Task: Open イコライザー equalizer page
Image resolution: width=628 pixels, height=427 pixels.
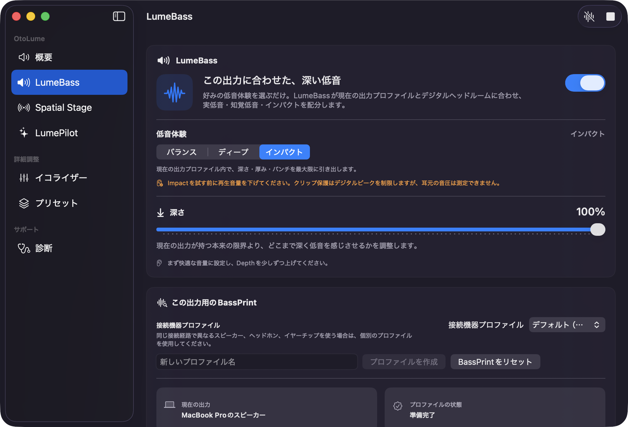Action: point(69,178)
